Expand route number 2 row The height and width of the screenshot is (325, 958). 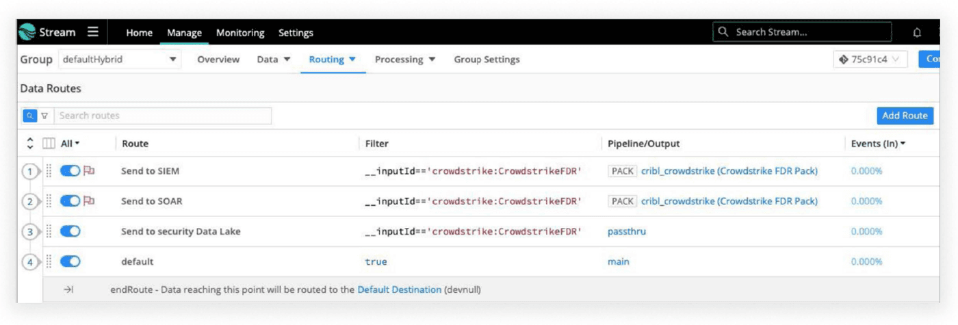pyautogui.click(x=31, y=202)
